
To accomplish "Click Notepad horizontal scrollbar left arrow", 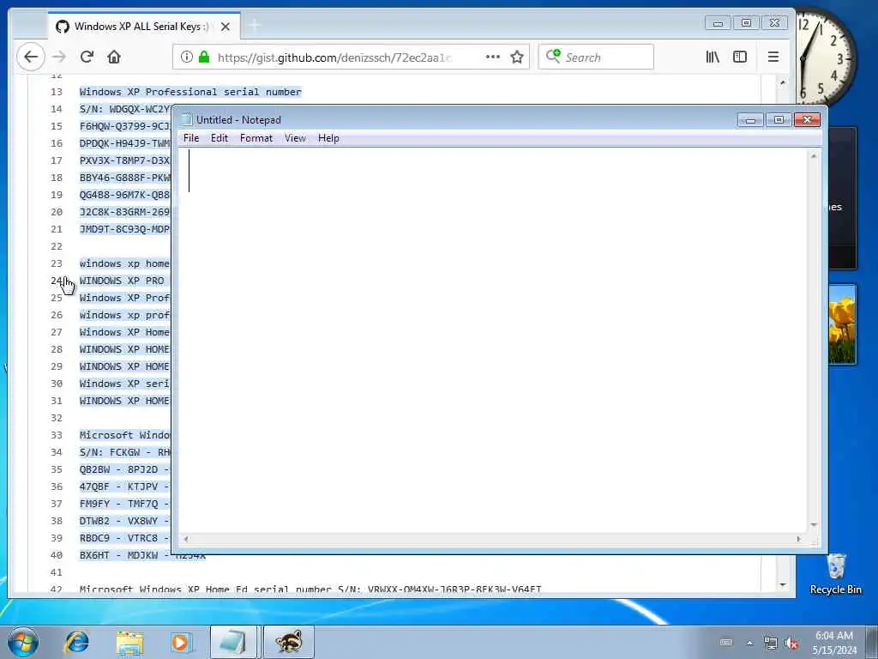I will point(186,539).
